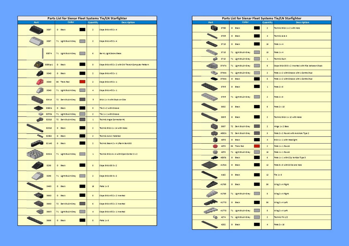Select part number 3665
This screenshot has height=246, width=349.
point(49,212)
